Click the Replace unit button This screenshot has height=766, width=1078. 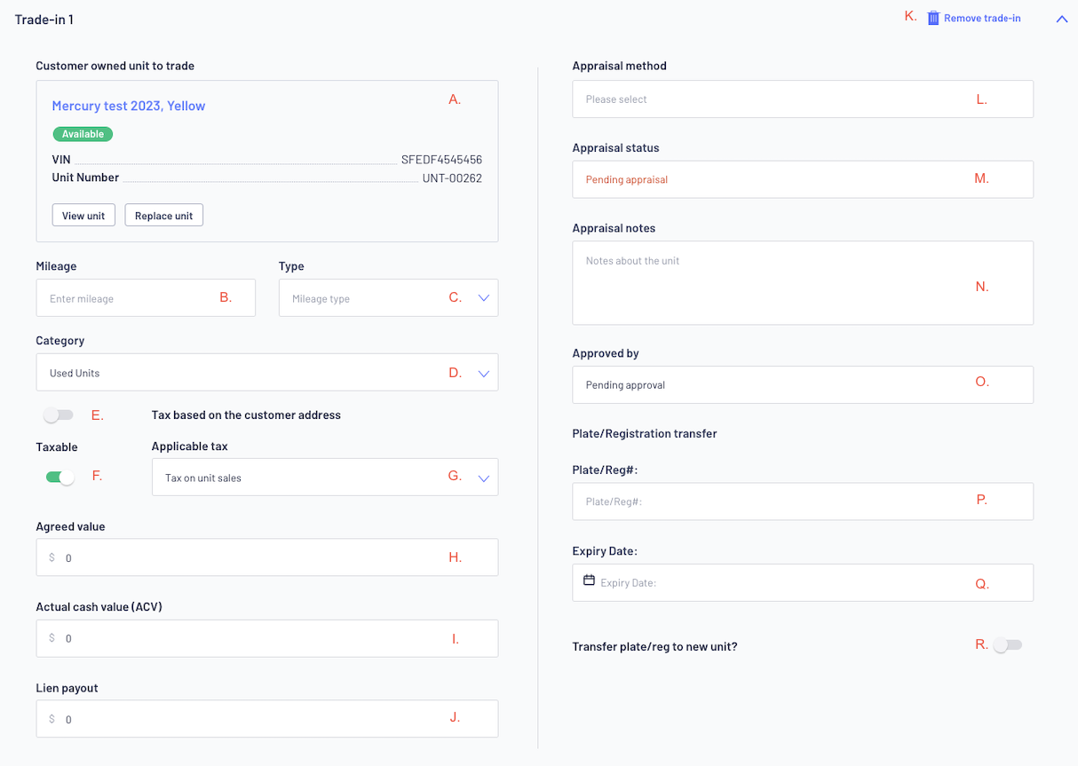click(164, 216)
